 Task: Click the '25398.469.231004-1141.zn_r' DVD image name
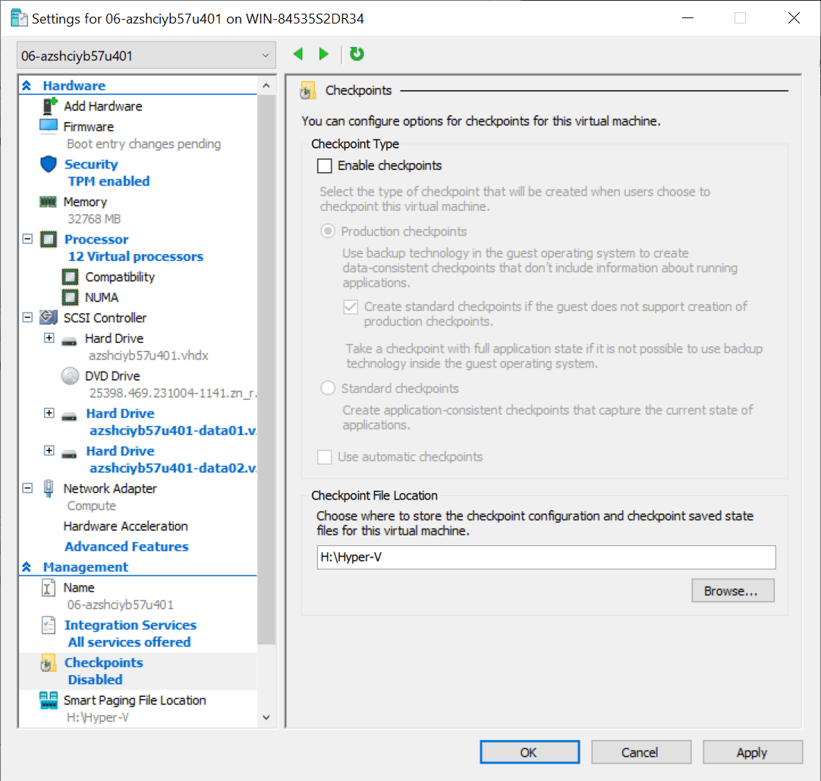[173, 393]
